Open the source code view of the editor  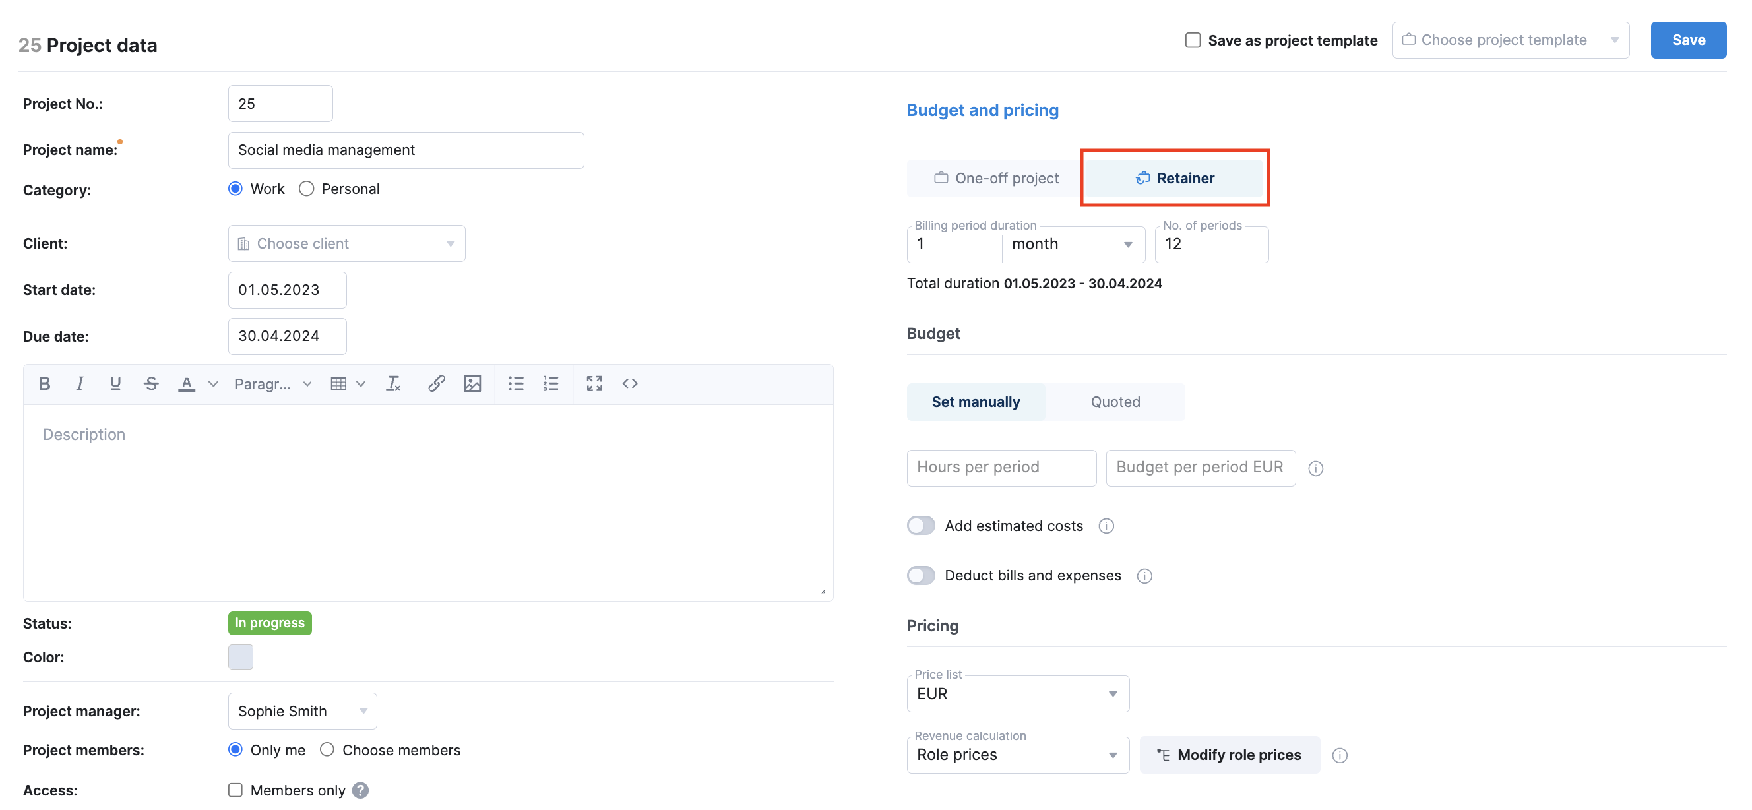click(x=629, y=384)
